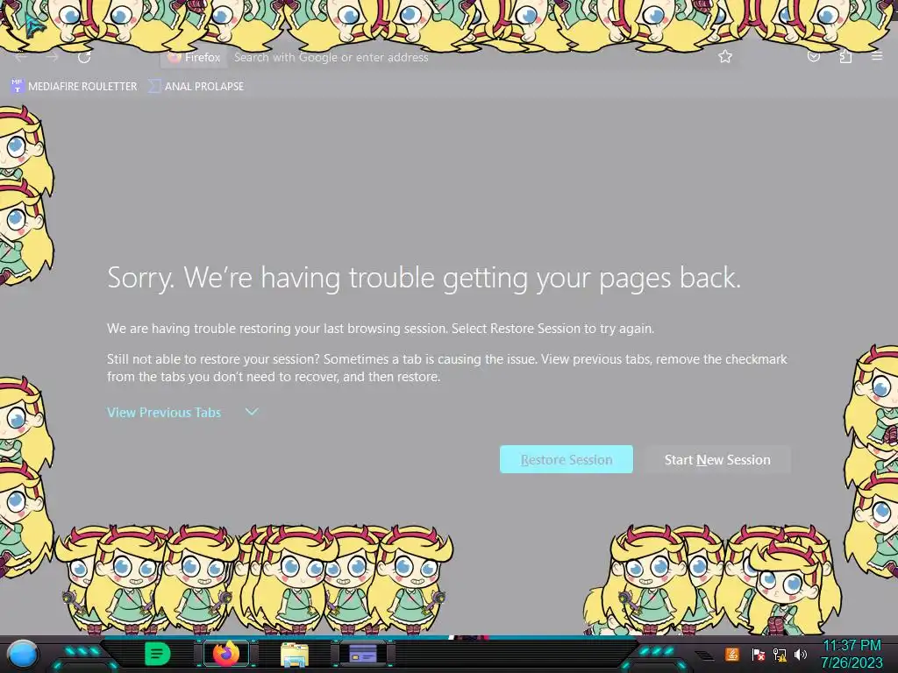The width and height of the screenshot is (898, 673).
Task: Click the Java tray icon
Action: (732, 654)
